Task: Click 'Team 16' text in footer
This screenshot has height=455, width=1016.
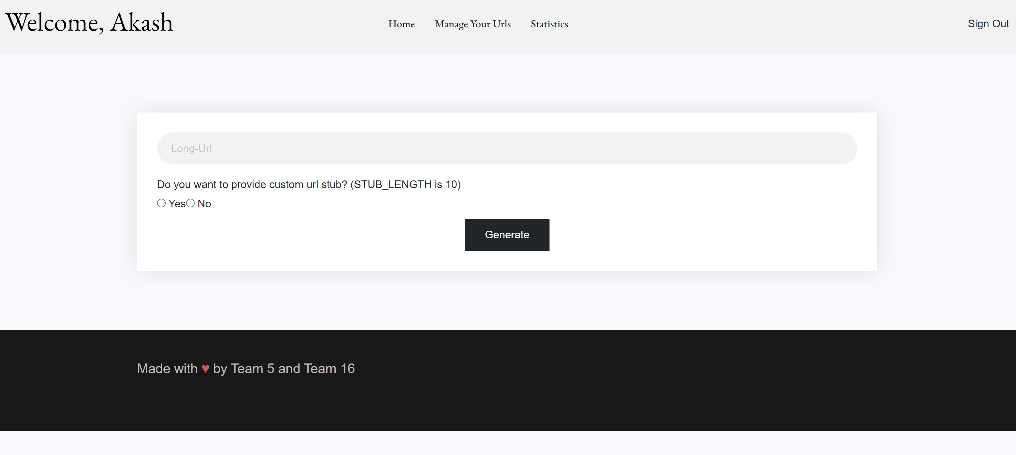Action: 329,369
